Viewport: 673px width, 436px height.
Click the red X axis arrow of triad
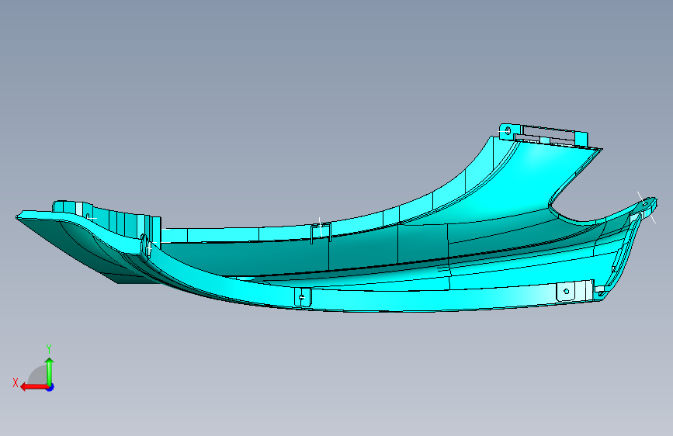coord(34,387)
